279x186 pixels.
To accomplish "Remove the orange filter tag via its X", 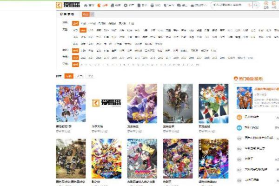I will click(92, 14).
